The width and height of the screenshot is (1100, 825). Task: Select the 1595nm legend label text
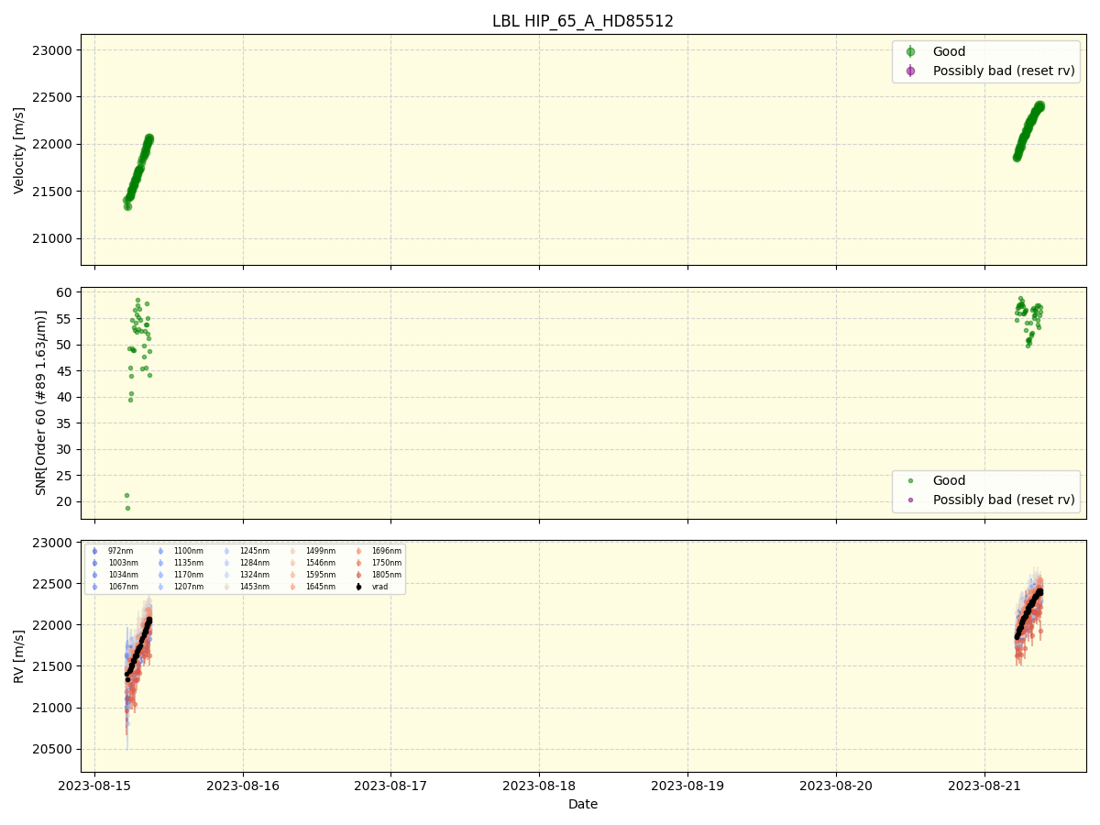(321, 575)
